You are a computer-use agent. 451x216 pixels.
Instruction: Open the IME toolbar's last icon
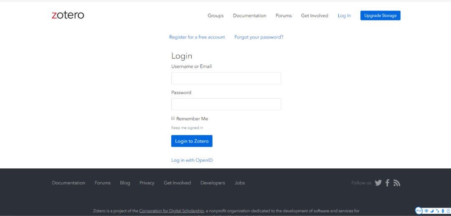tap(448, 211)
